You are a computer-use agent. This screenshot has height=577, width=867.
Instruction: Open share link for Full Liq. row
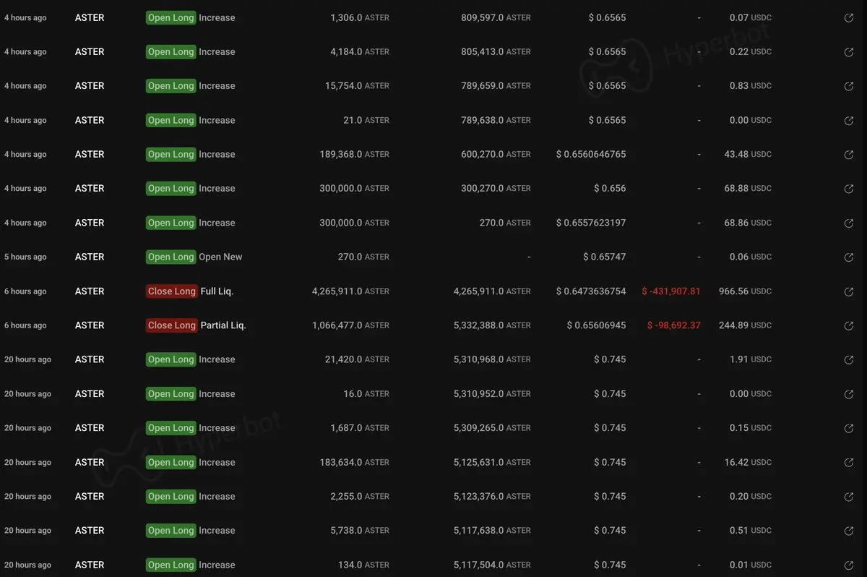pos(849,292)
